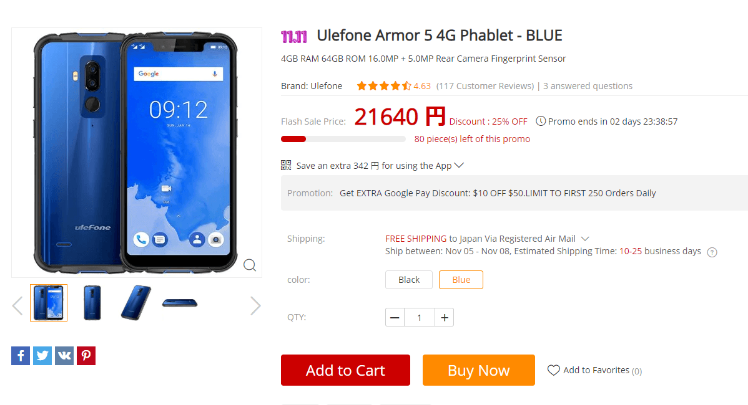Pin product on Pinterest

point(86,356)
